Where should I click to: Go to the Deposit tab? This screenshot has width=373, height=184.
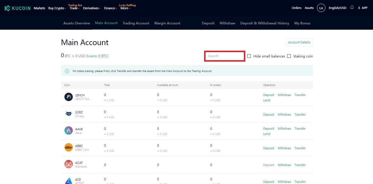tap(208, 23)
